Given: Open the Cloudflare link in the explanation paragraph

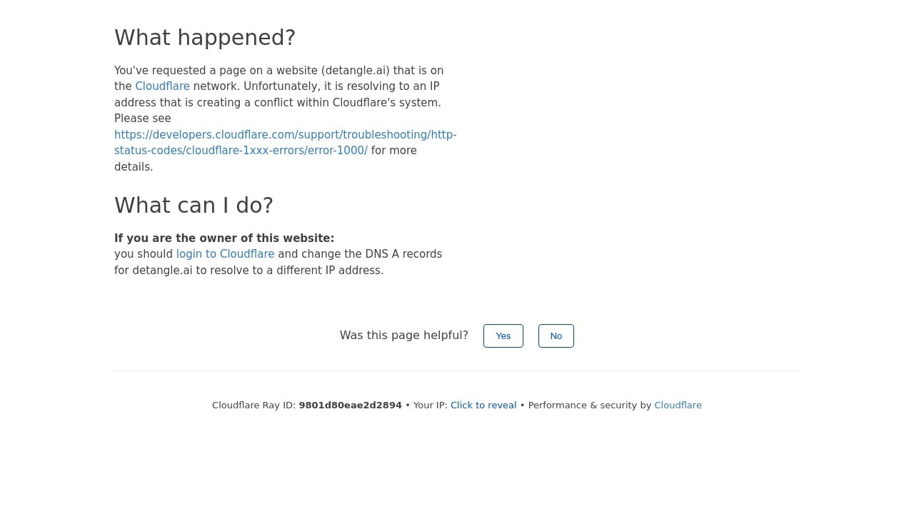Looking at the screenshot, I should coord(162,86).
